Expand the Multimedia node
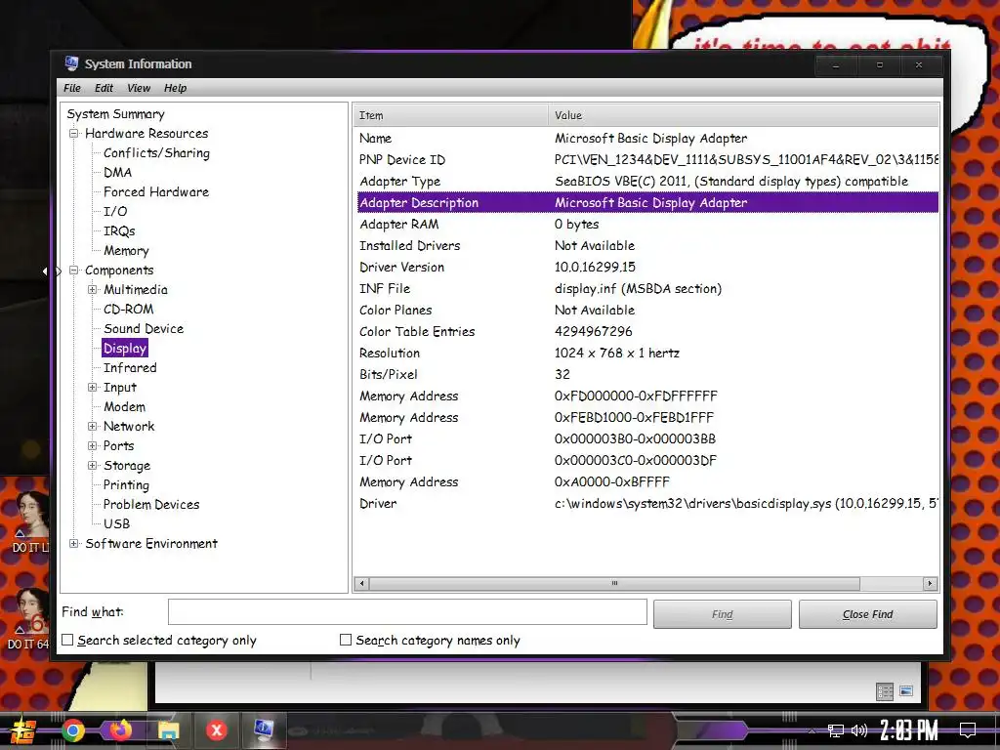The image size is (1000, 750). [x=93, y=289]
